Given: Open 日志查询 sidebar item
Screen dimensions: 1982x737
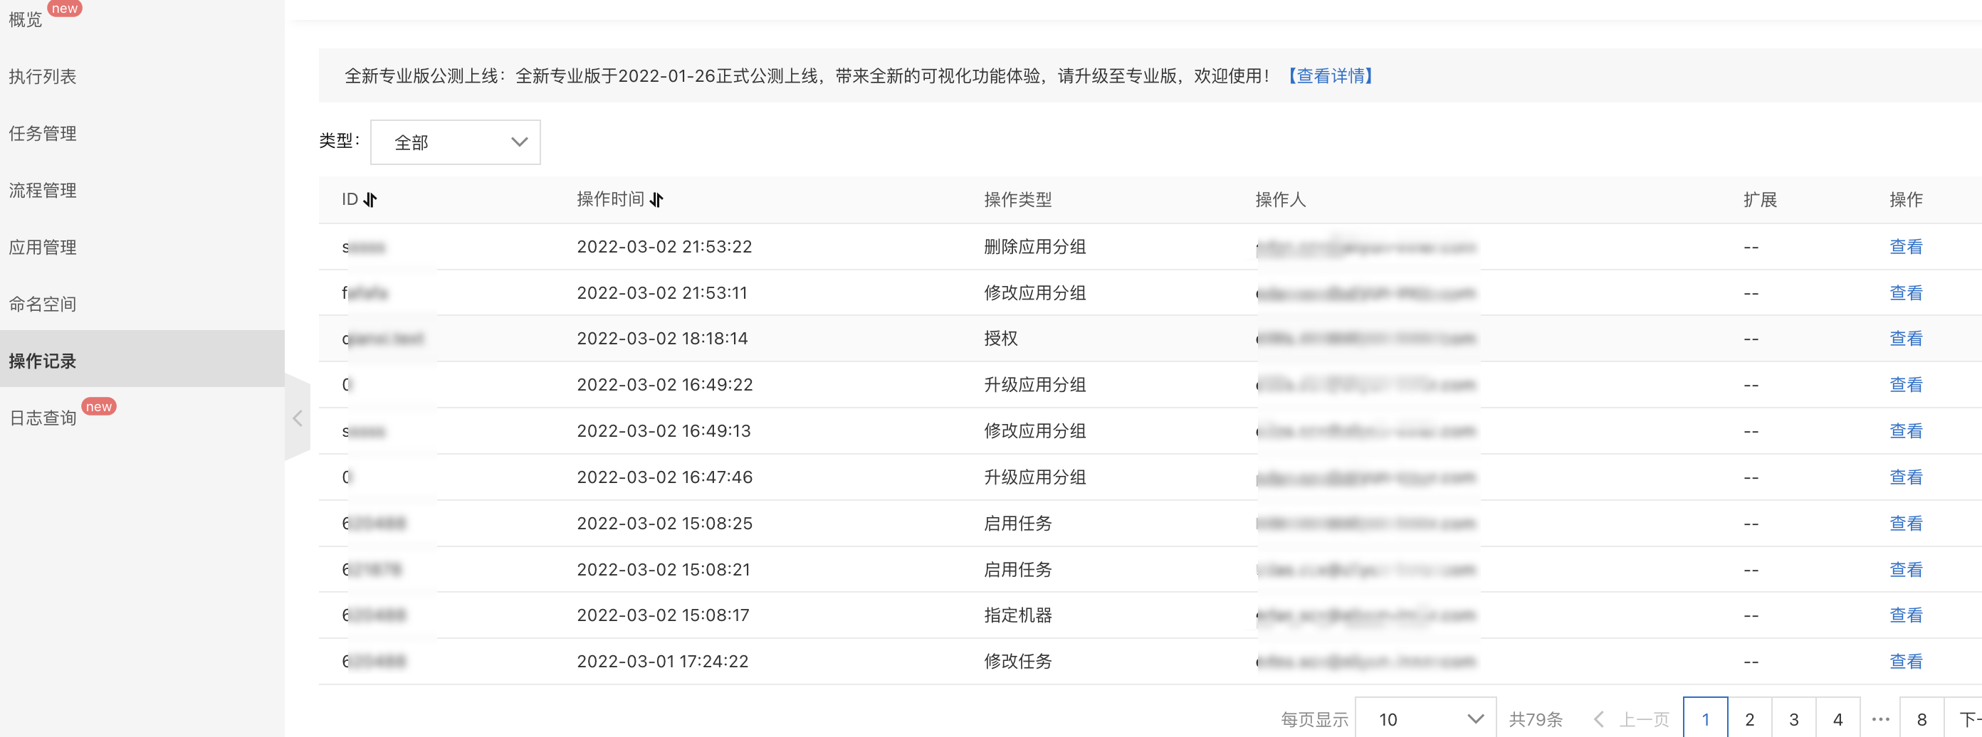Looking at the screenshot, I should point(42,418).
